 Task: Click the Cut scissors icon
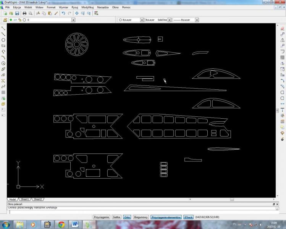[x=39, y=13]
